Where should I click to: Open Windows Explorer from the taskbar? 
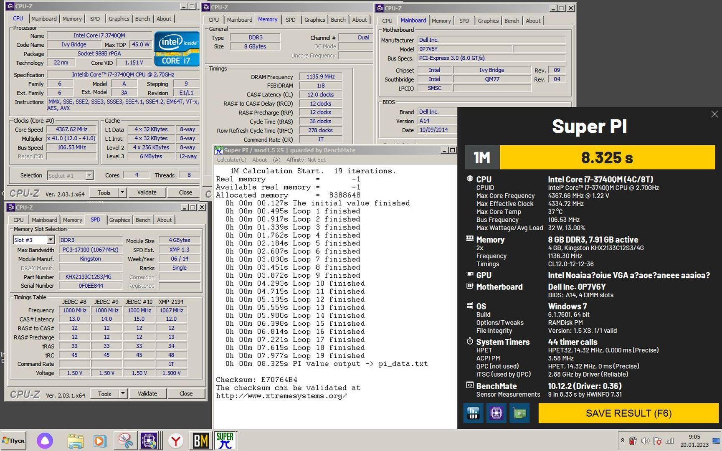point(75,441)
